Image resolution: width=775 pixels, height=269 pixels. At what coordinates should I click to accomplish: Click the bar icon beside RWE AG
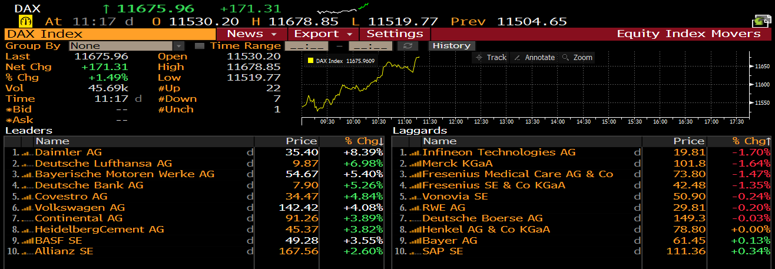click(x=415, y=208)
